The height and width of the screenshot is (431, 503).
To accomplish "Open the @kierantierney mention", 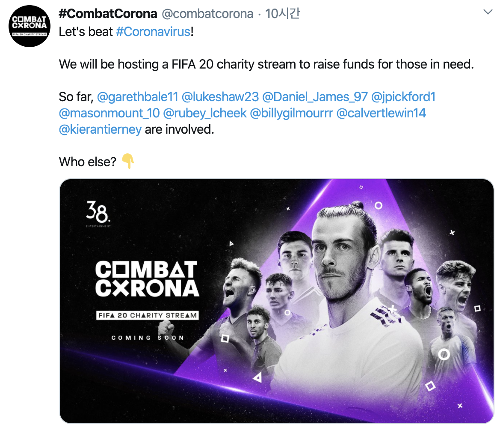I will [x=100, y=129].
